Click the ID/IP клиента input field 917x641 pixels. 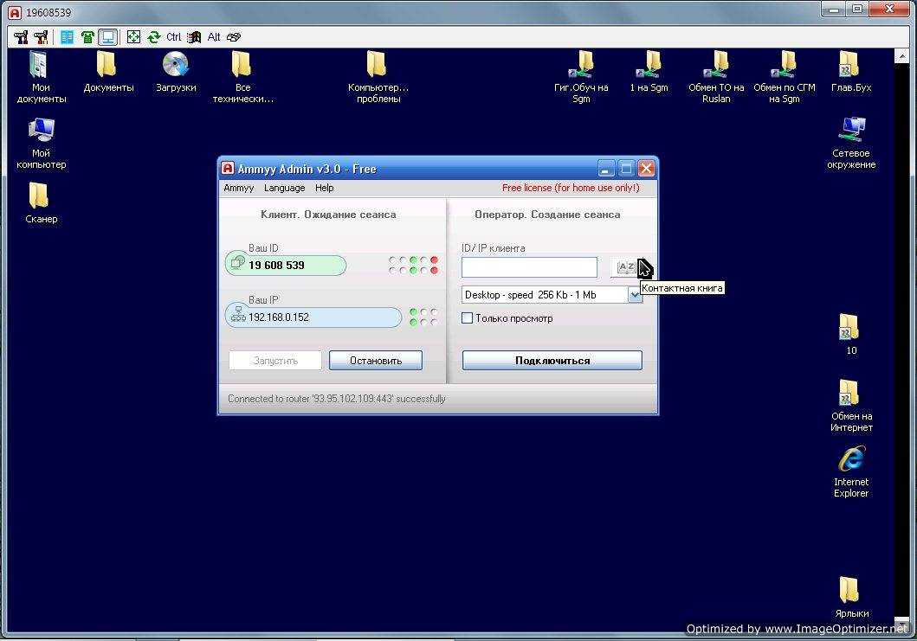click(x=529, y=267)
